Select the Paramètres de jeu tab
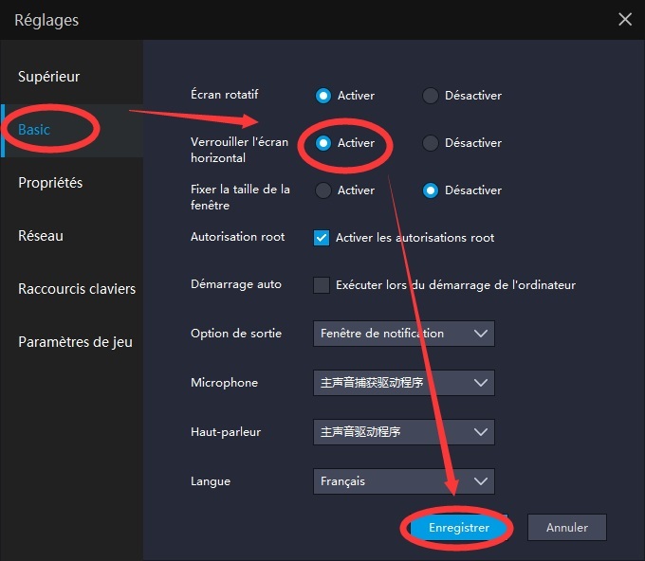645x561 pixels. pyautogui.click(x=75, y=342)
